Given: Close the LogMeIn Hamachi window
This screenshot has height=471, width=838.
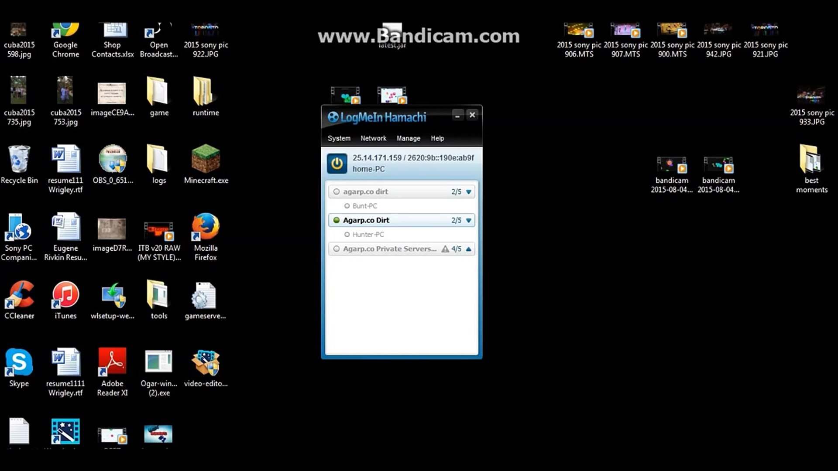Looking at the screenshot, I should pyautogui.click(x=472, y=115).
